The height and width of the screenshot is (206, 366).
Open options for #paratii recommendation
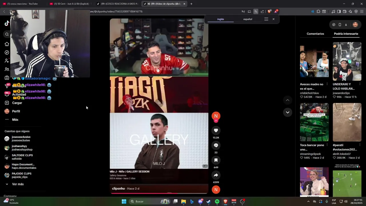tap(360, 145)
